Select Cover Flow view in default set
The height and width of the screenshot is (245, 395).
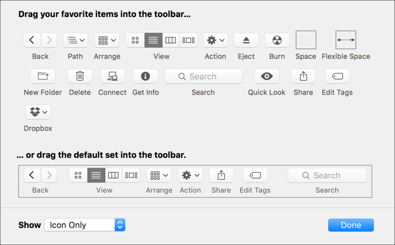coord(131,175)
